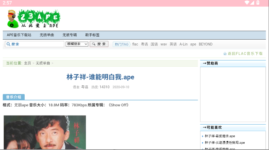Open APE音乐下载站 menu item

coord(19,35)
